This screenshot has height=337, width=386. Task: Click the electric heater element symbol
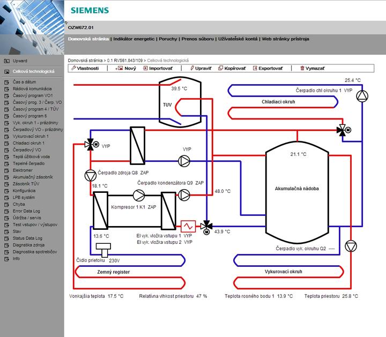click(188, 225)
